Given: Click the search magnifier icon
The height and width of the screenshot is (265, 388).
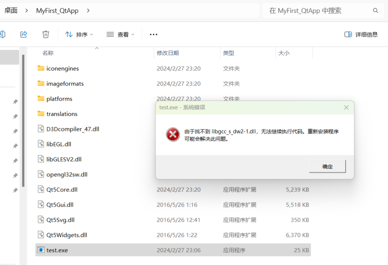Looking at the screenshot, I should 375,11.
